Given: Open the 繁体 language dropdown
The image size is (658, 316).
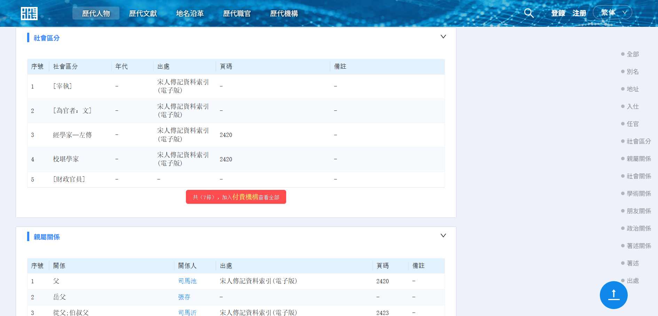Looking at the screenshot, I should coord(612,13).
